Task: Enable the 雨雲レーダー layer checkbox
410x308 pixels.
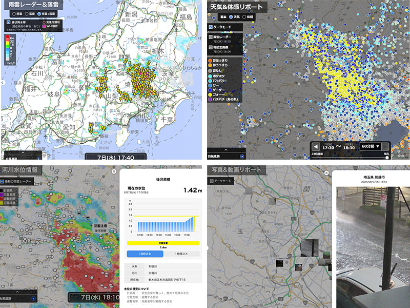Action: tap(211, 37)
